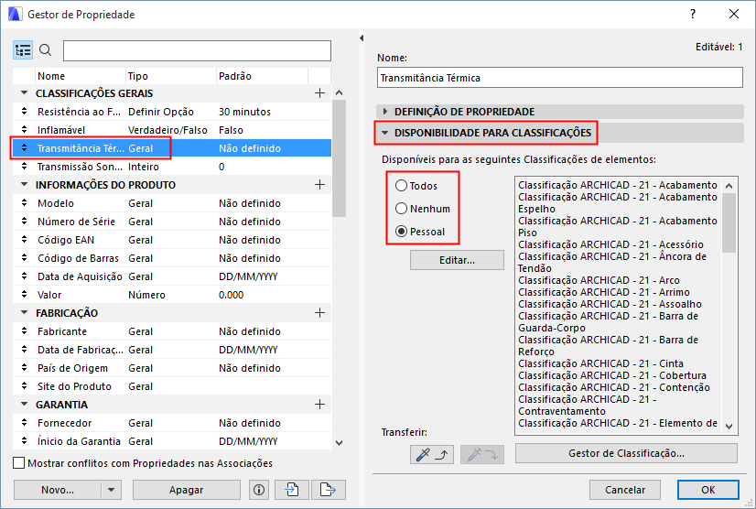Click the export properties icon button
Viewport: 756px width, 509px height.
pos(329,490)
